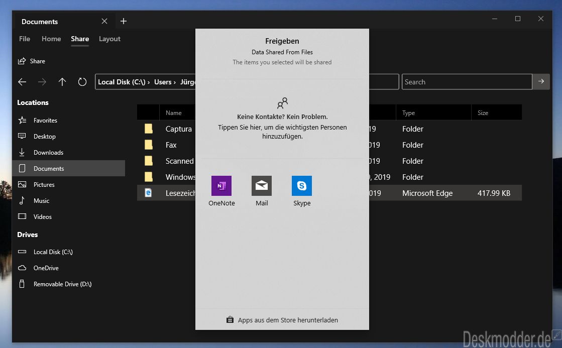Click the Downloads arrow icon
Screen dimensions: 562x348
(22, 152)
